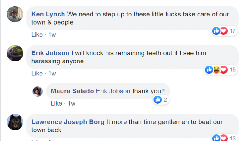The height and width of the screenshot is (141, 249).
Task: Click Erik Jobson mention in Maura's reply
Action: click(113, 91)
